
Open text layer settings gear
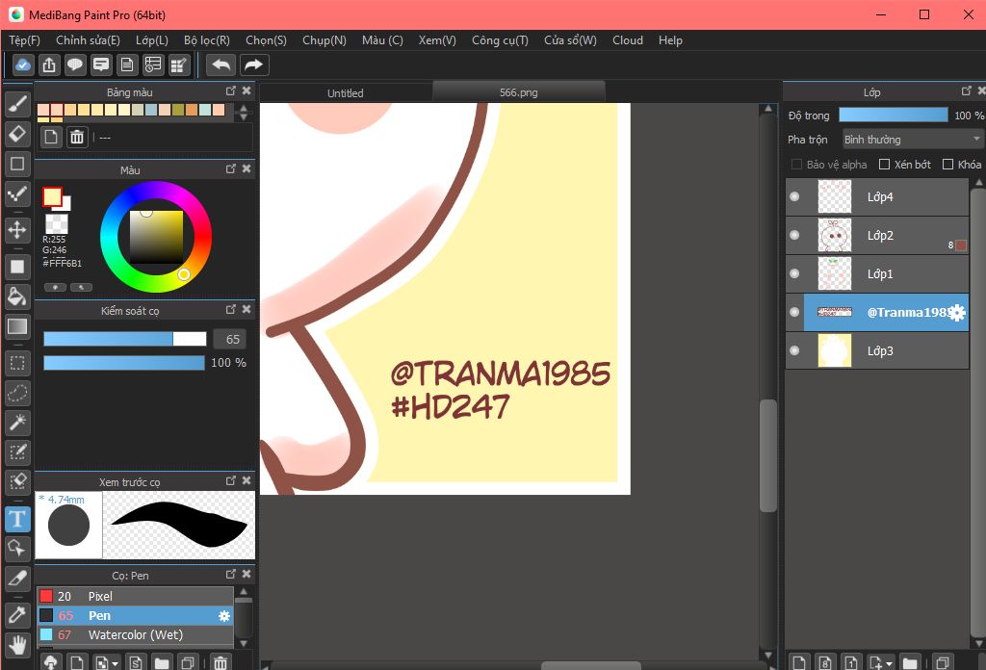coord(957,312)
